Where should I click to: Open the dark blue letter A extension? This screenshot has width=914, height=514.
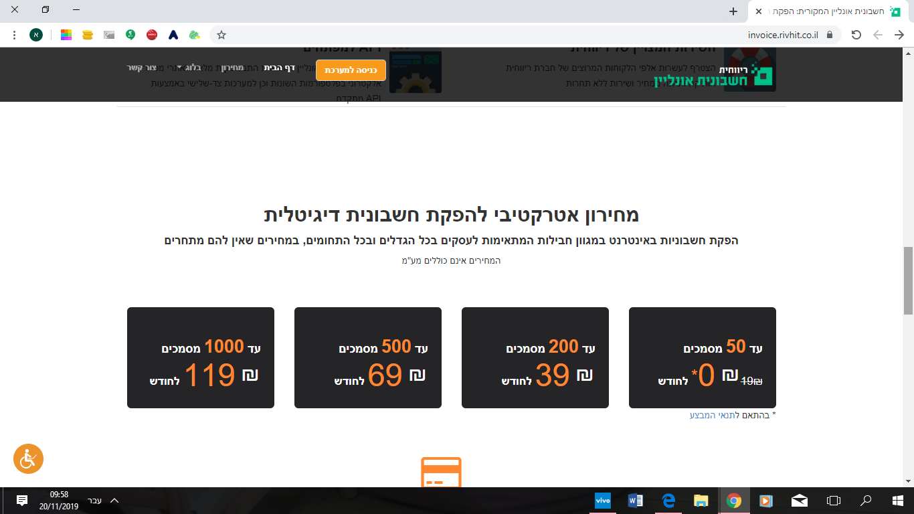(173, 35)
